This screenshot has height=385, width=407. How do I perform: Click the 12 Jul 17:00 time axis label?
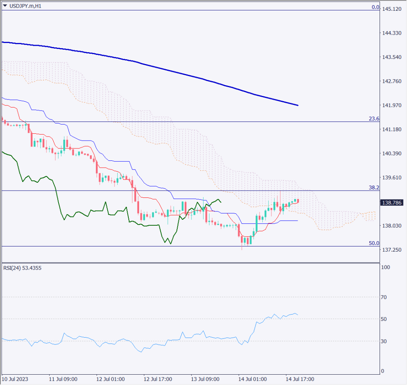(157, 379)
